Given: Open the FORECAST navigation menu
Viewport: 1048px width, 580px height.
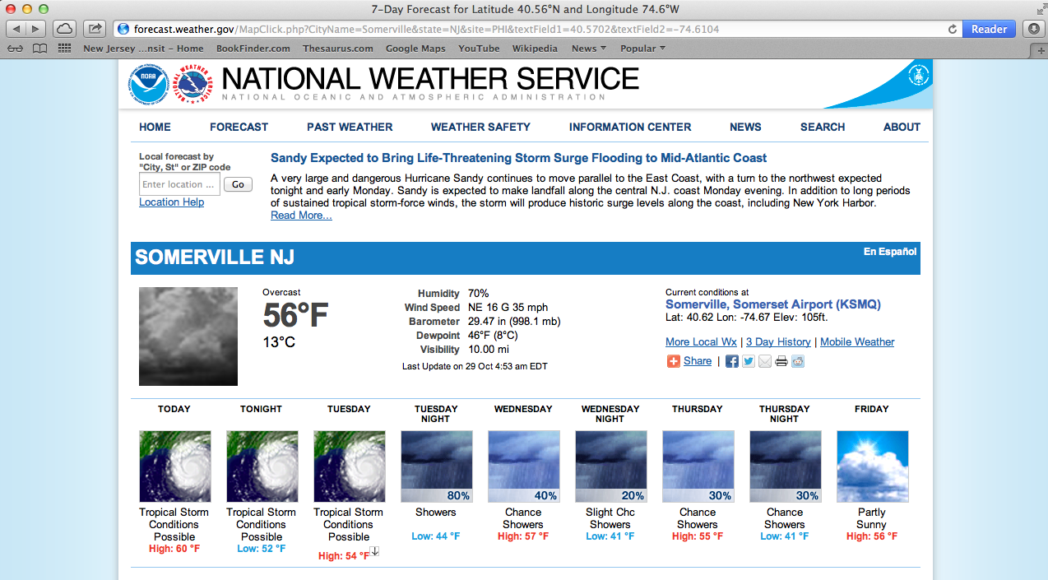Looking at the screenshot, I should tap(239, 127).
